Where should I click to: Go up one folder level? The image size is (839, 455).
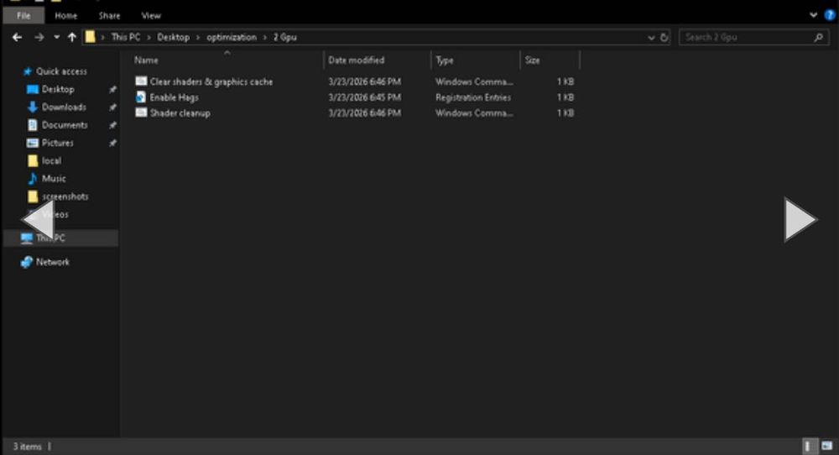point(72,38)
